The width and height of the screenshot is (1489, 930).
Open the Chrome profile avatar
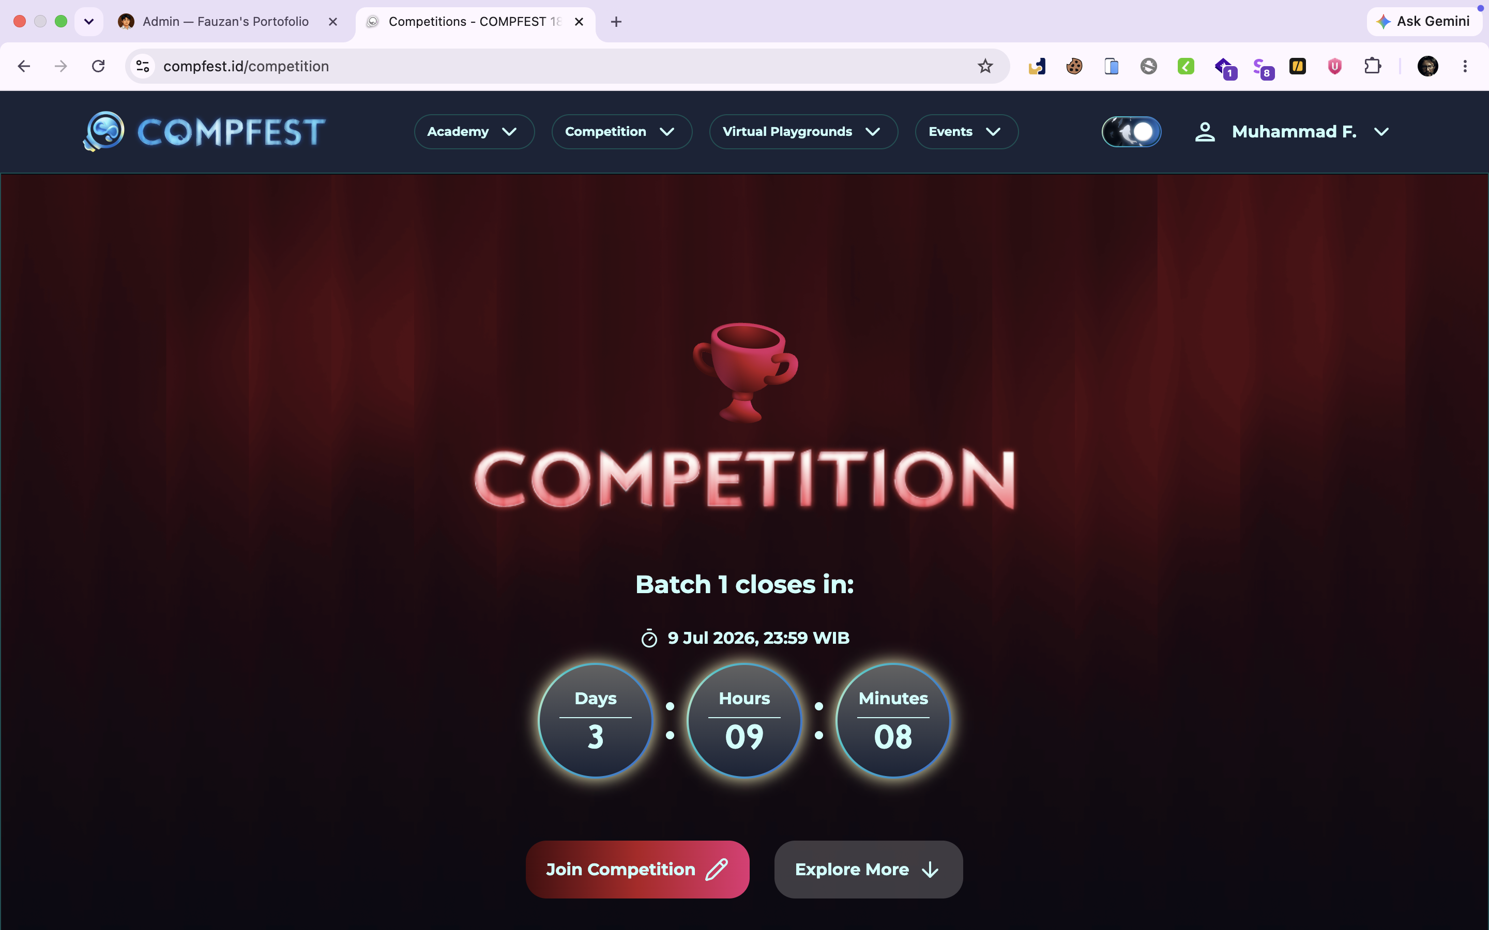coord(1427,66)
